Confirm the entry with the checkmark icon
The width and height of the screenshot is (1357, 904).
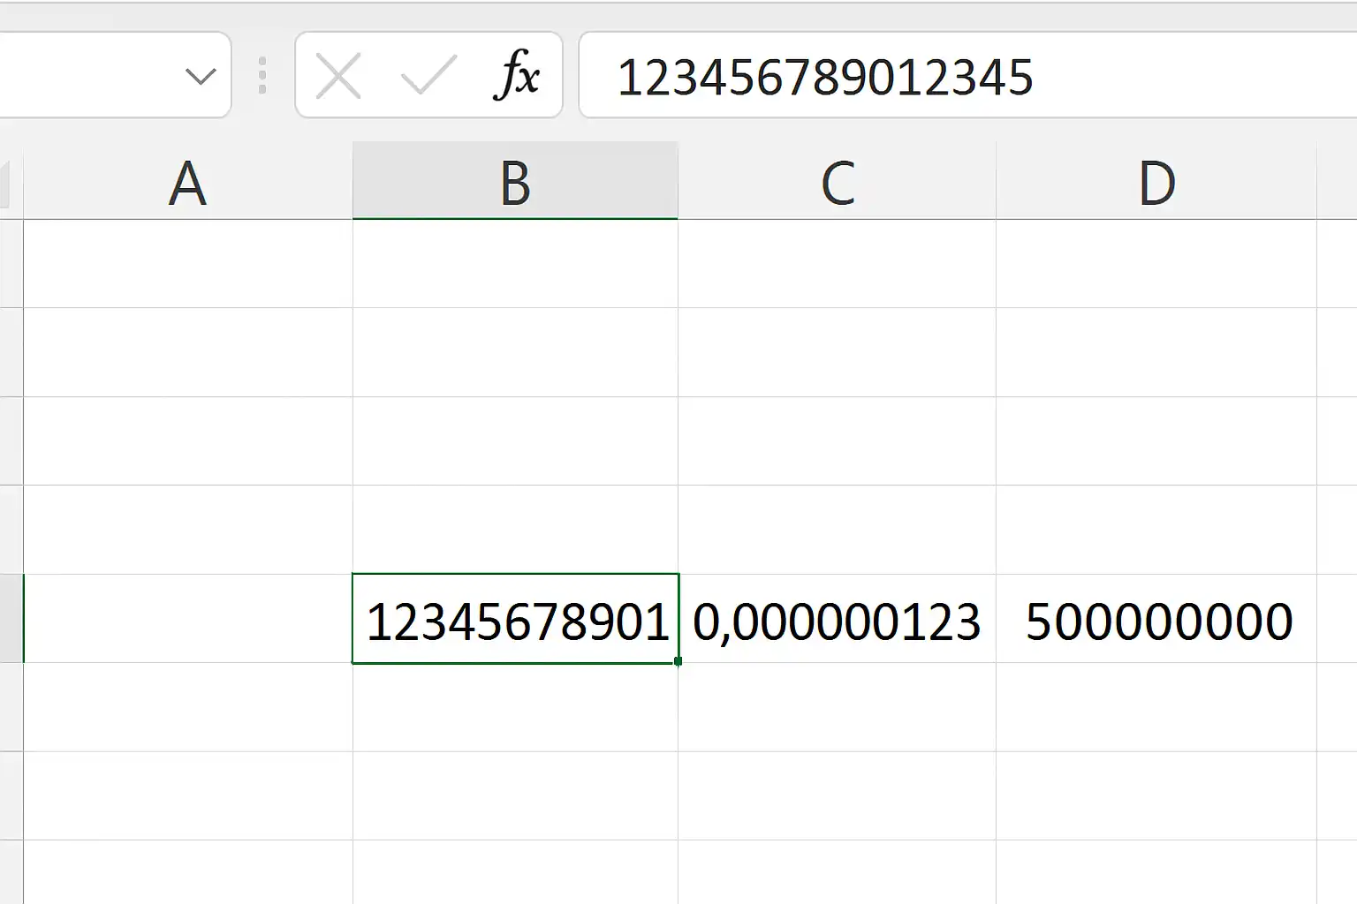pyautogui.click(x=428, y=76)
